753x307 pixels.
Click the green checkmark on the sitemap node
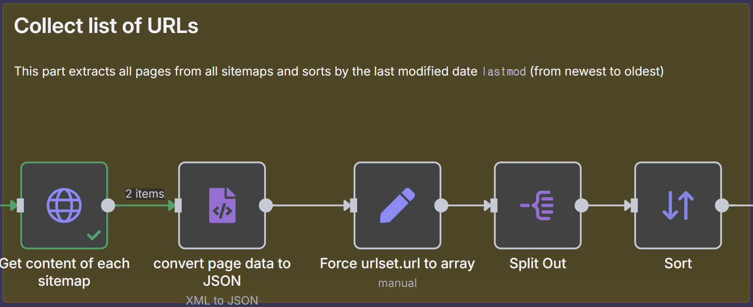point(94,235)
